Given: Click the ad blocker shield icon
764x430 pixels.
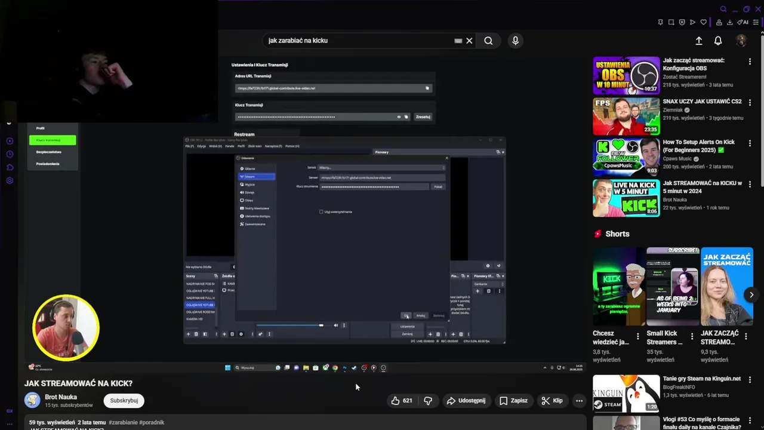Looking at the screenshot, I should [682, 22].
